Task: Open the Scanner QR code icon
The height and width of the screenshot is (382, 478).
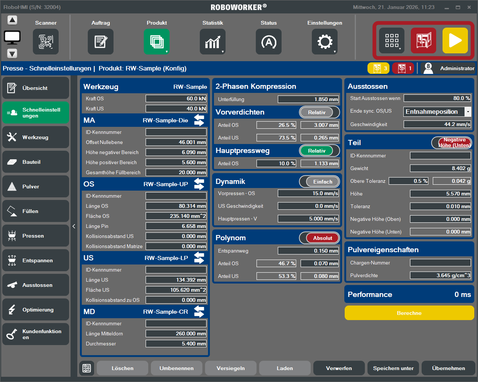Action: point(46,41)
